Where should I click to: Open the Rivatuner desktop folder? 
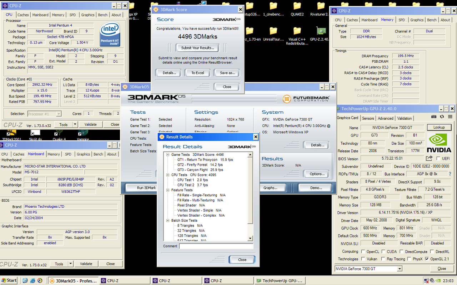(321, 9)
